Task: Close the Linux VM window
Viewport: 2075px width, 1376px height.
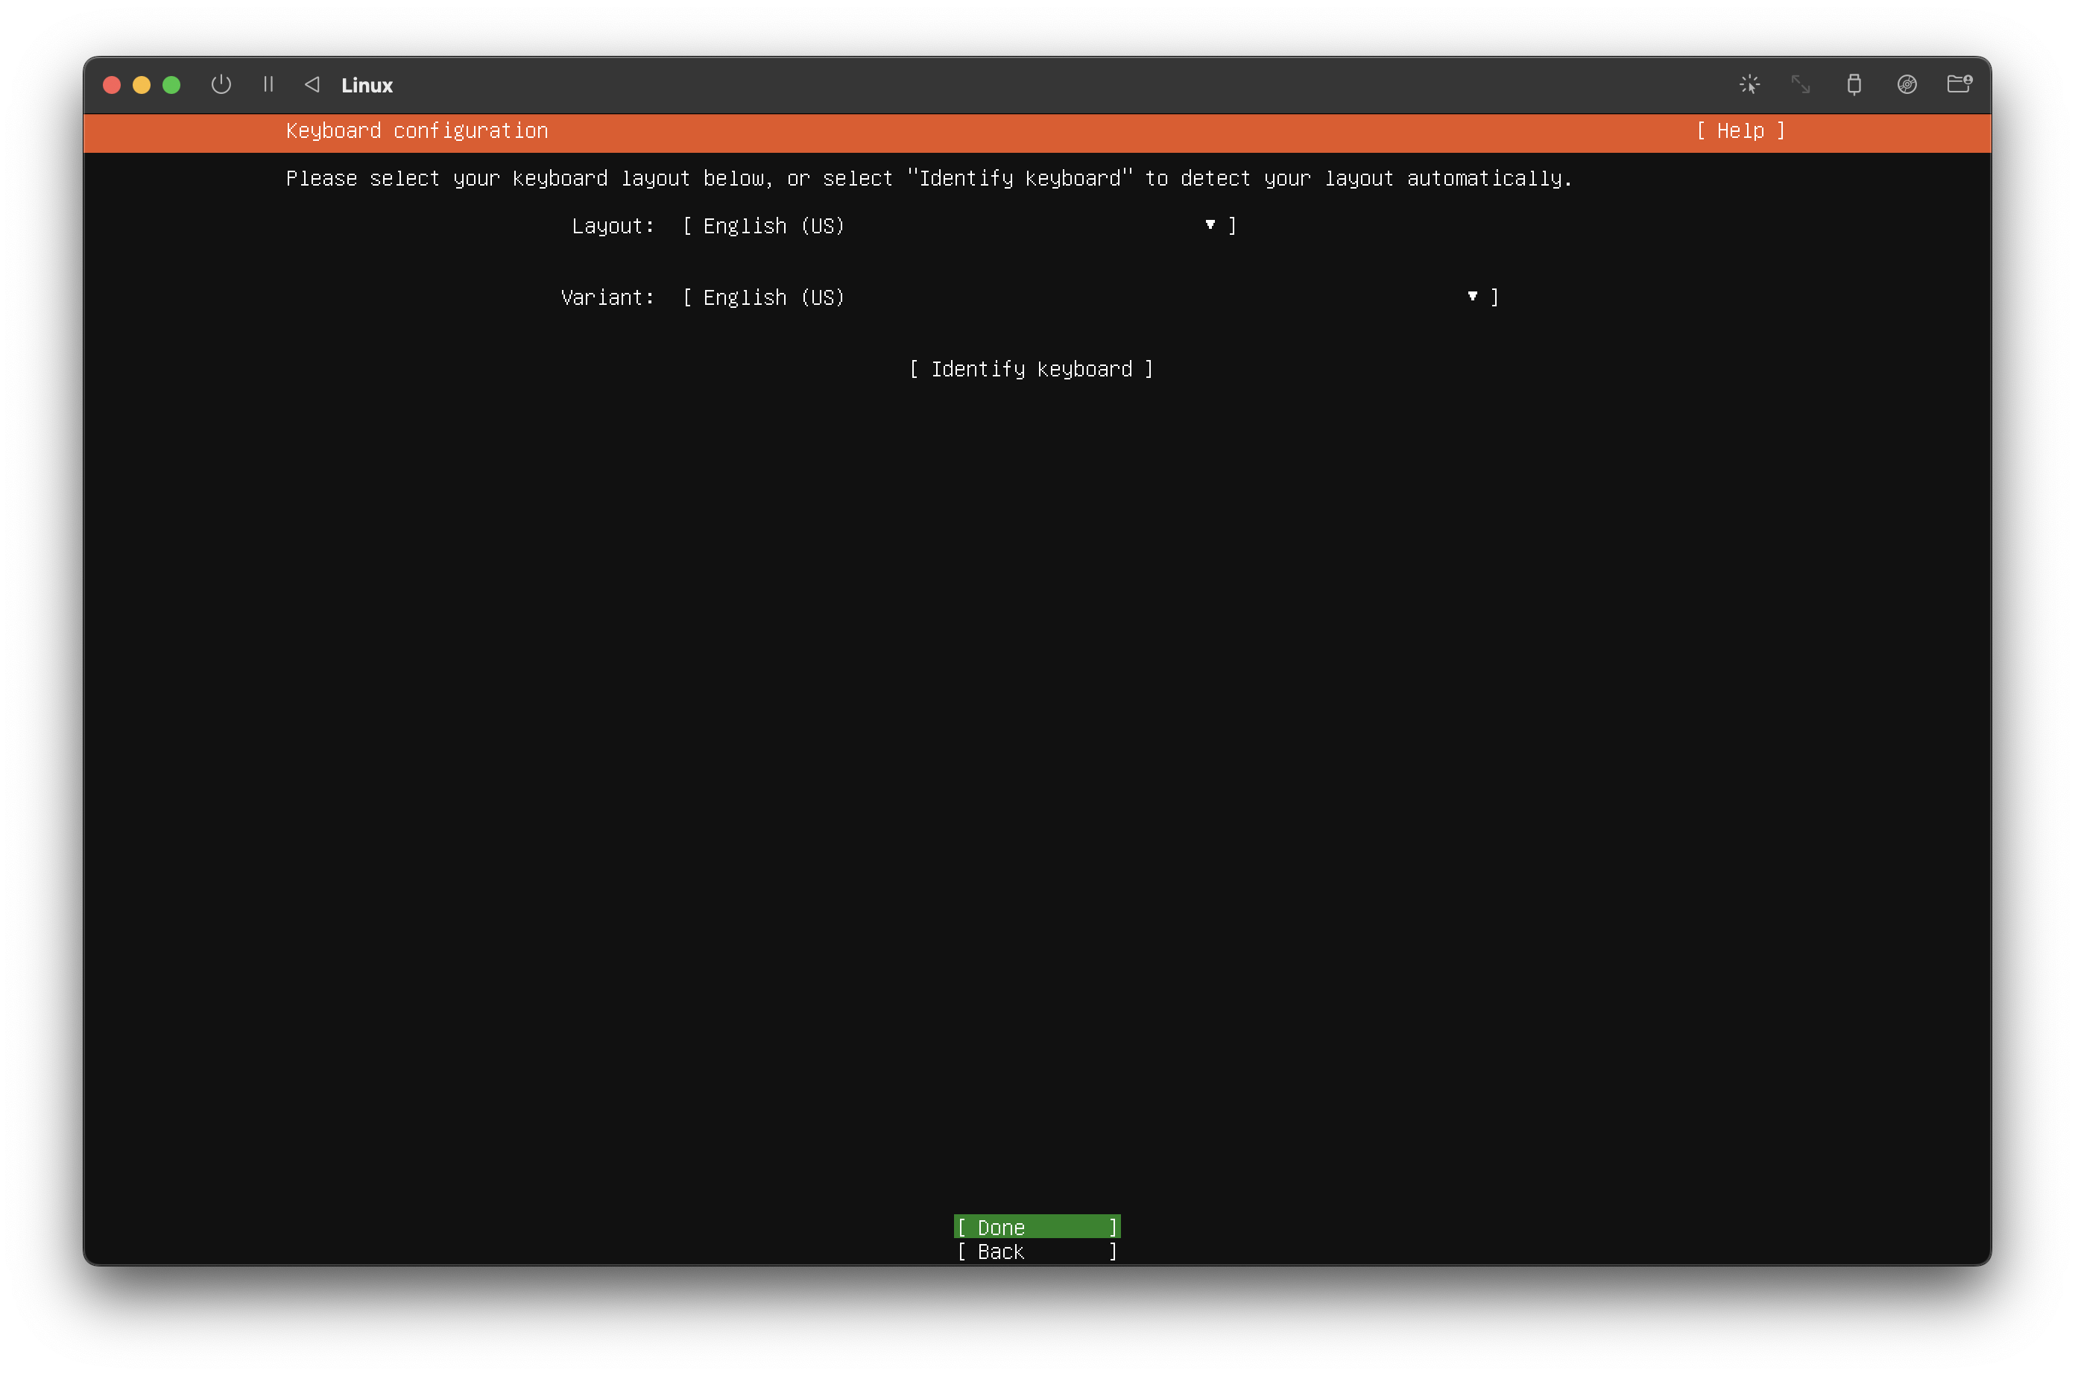Action: pyautogui.click(x=112, y=85)
